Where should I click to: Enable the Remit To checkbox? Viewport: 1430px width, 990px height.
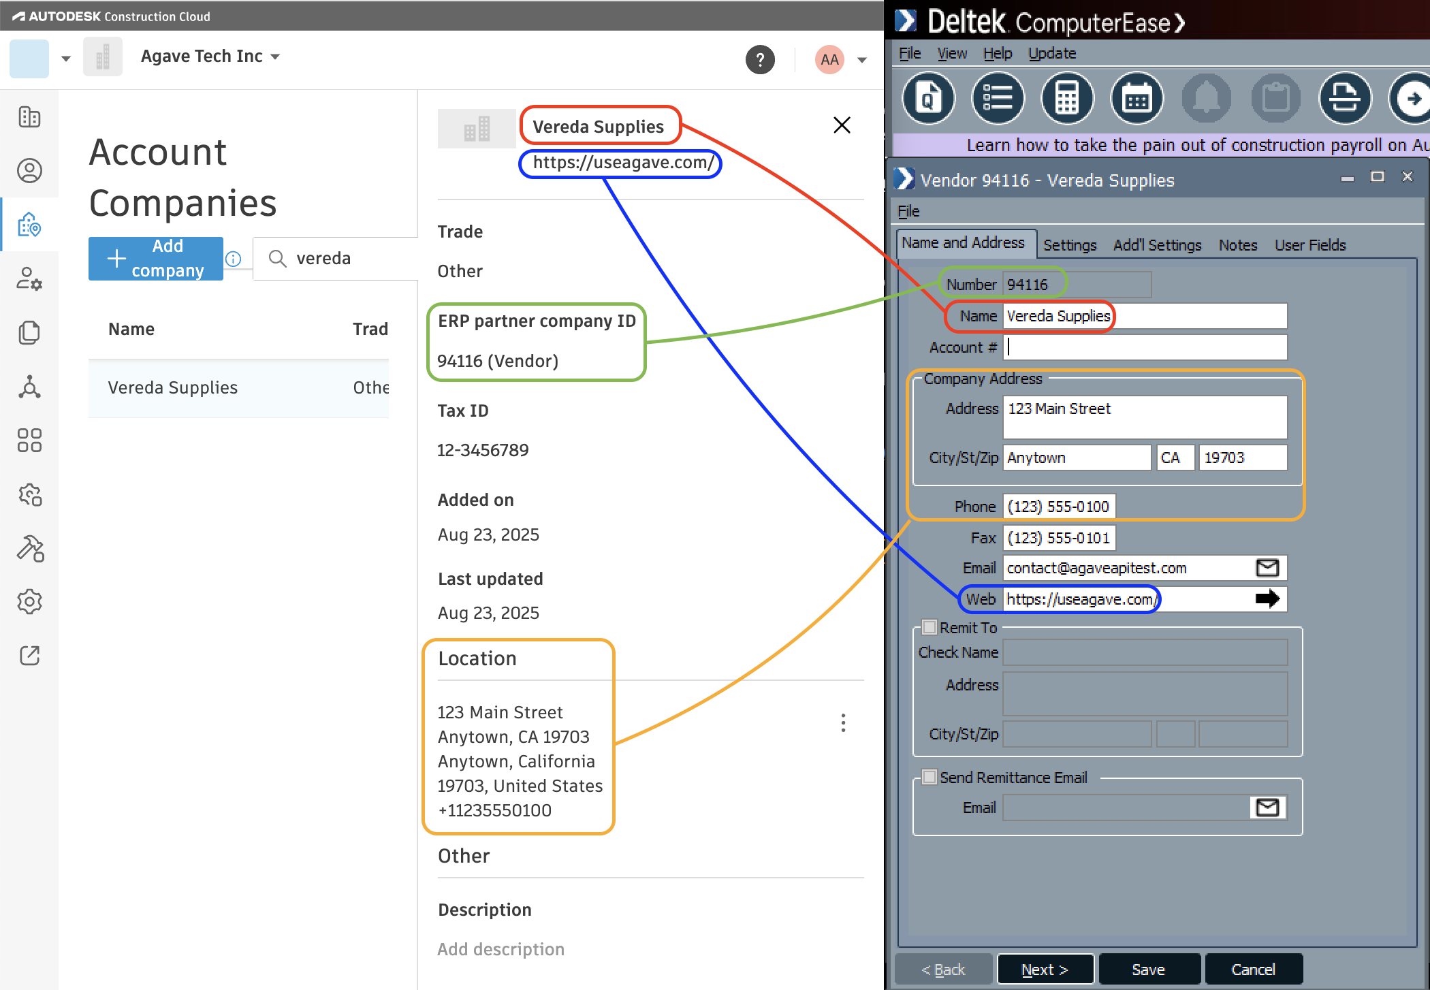click(x=929, y=627)
